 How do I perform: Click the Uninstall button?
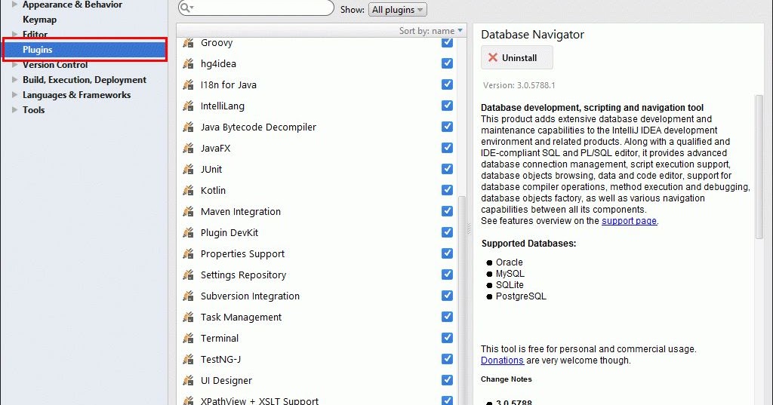(x=516, y=57)
